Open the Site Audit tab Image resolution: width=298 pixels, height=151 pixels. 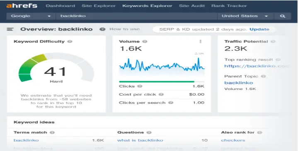point(192,6)
